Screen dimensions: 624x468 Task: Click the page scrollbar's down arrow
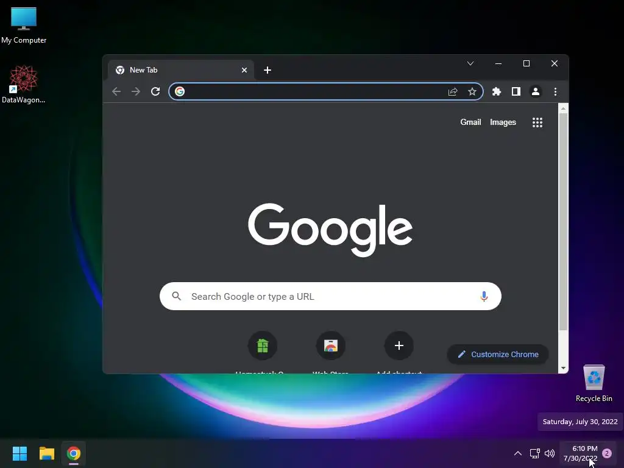[x=563, y=368]
